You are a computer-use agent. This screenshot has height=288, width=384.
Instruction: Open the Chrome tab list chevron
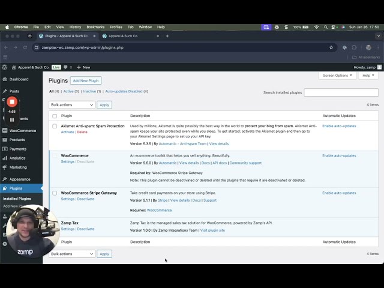[x=379, y=36]
